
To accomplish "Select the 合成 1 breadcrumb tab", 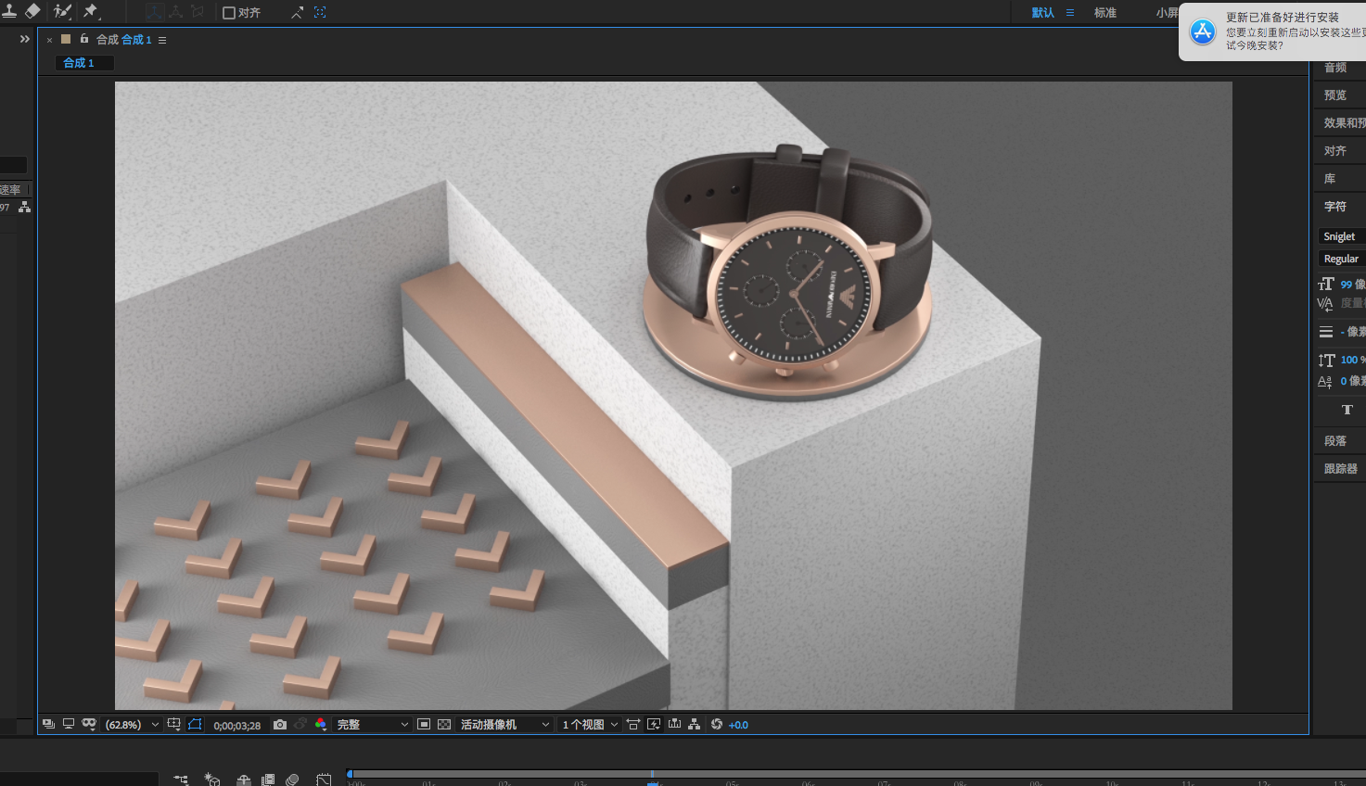I will tap(79, 63).
